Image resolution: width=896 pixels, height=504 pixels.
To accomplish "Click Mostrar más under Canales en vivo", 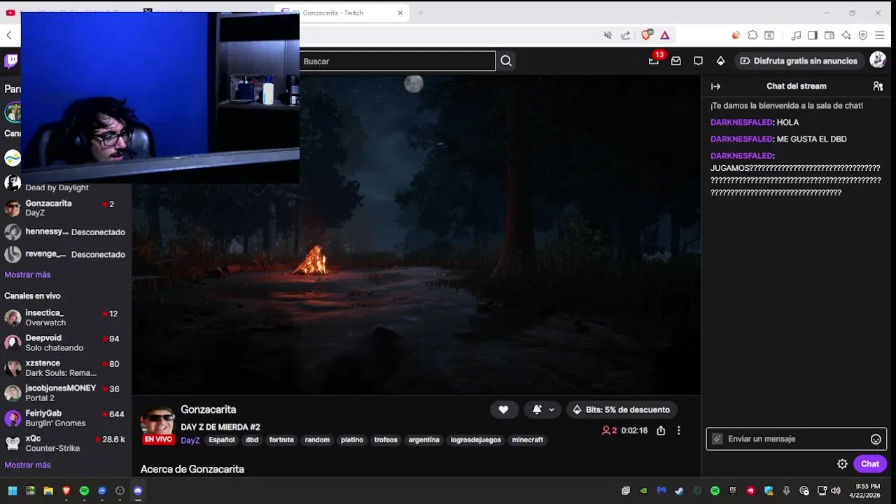I will pos(27,465).
